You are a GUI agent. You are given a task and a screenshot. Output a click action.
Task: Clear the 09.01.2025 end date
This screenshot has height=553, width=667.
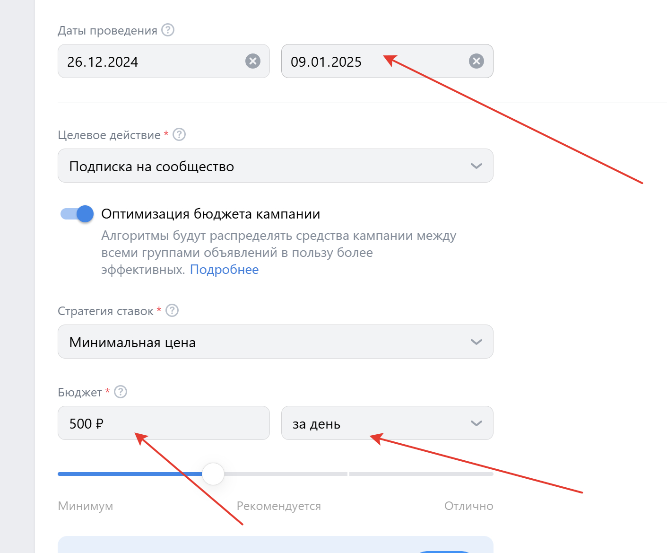pos(476,61)
